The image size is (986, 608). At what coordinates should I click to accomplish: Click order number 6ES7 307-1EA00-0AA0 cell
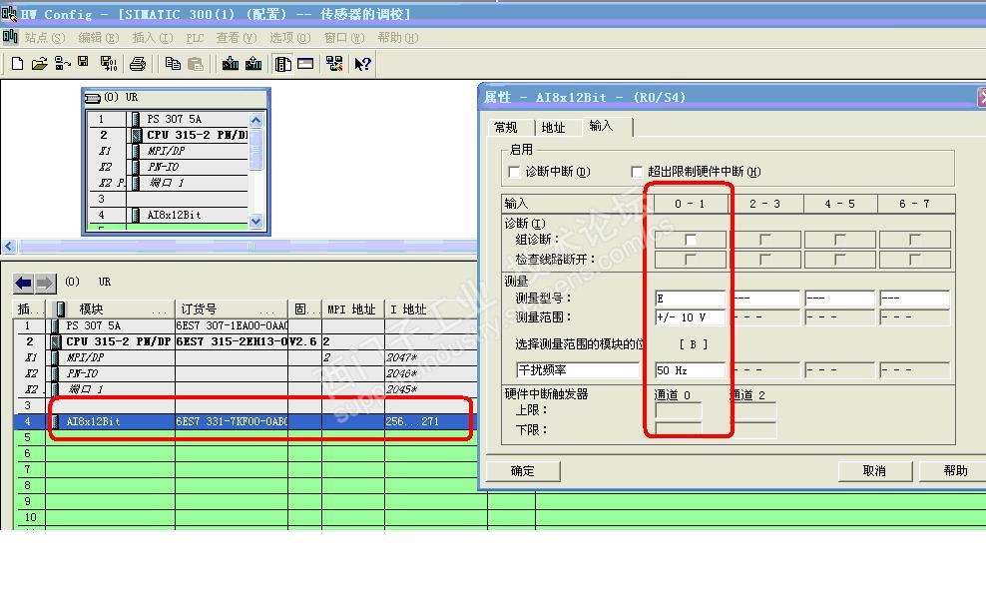[231, 325]
